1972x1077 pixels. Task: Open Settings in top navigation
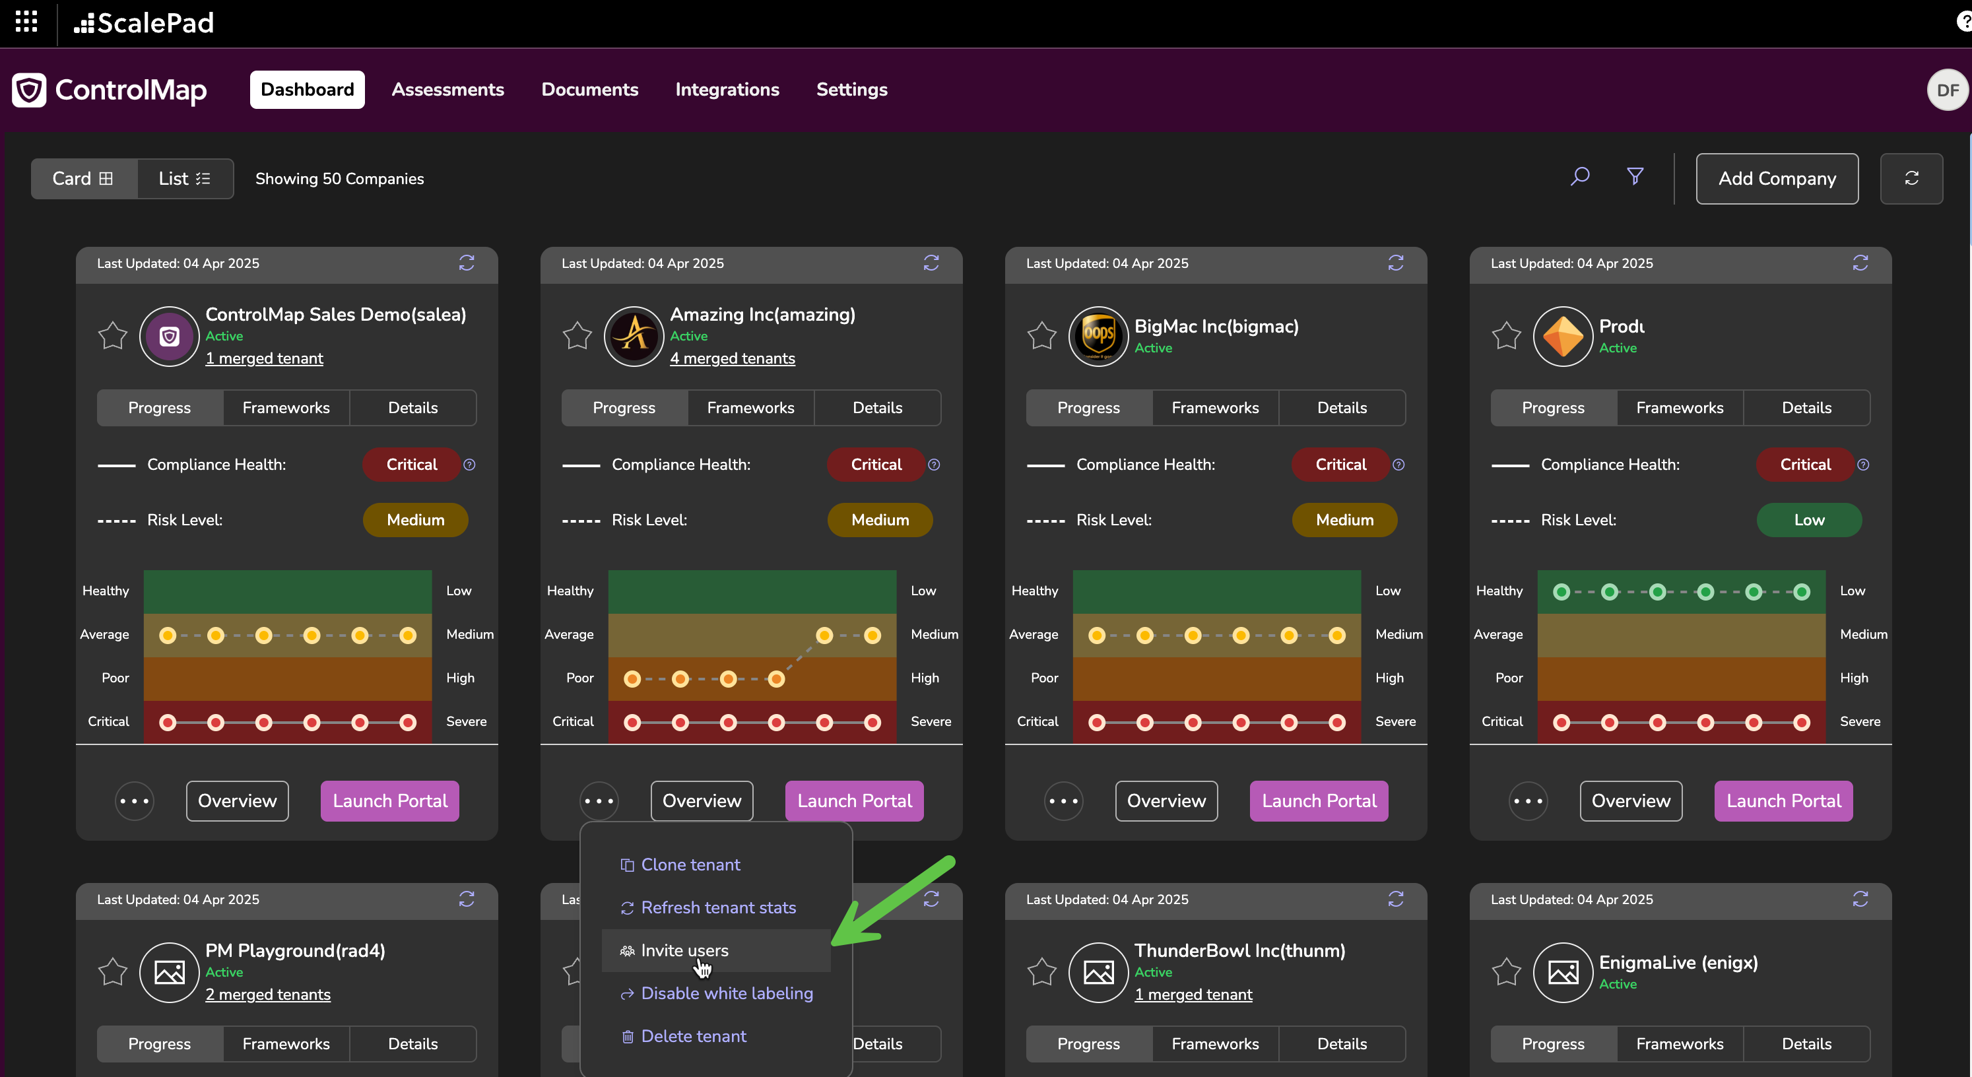[852, 90]
